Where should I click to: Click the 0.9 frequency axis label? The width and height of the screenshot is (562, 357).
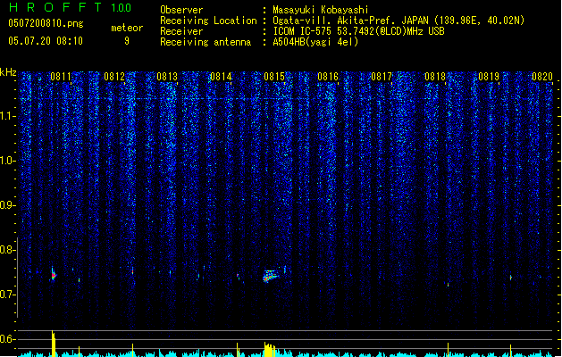tap(8, 205)
